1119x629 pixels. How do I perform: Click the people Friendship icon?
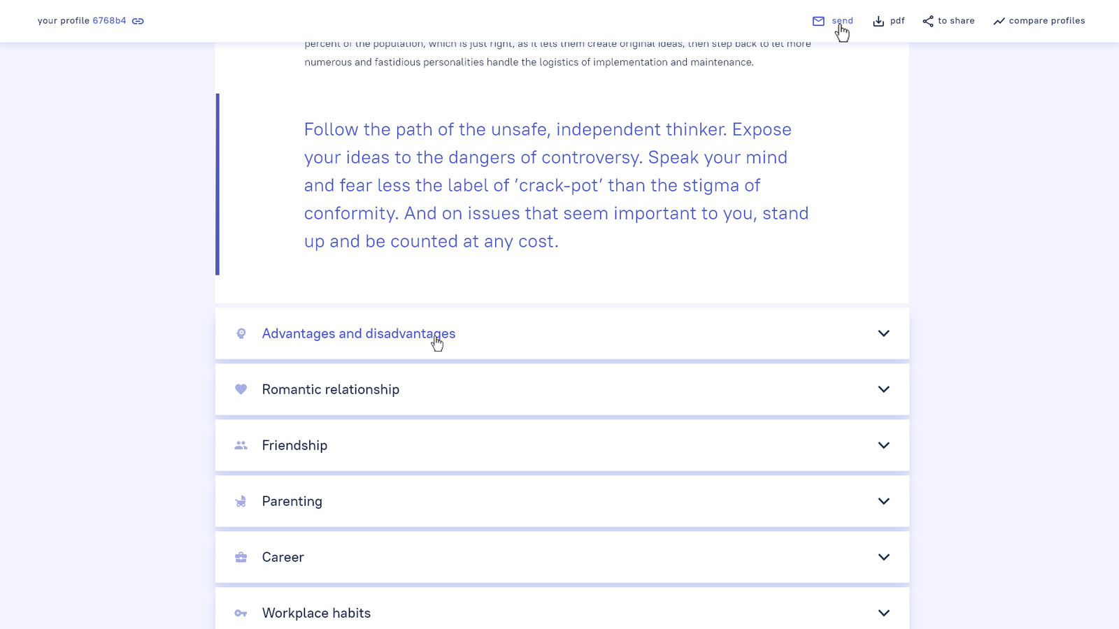[241, 445]
